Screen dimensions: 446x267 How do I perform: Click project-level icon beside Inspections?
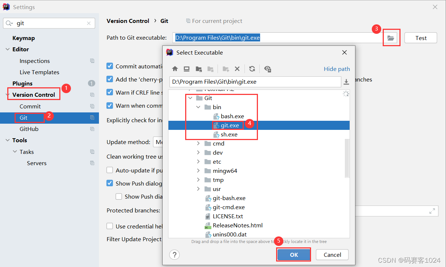click(92, 61)
